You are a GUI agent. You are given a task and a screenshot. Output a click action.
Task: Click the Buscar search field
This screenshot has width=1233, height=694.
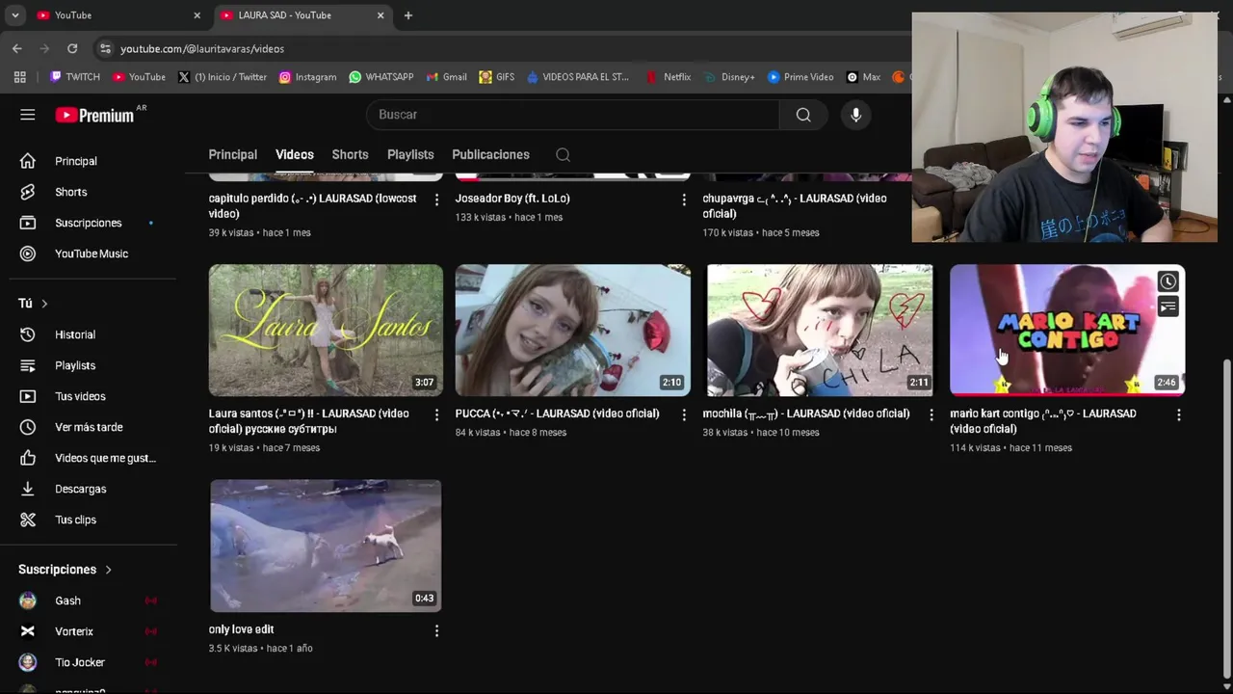[573, 115]
